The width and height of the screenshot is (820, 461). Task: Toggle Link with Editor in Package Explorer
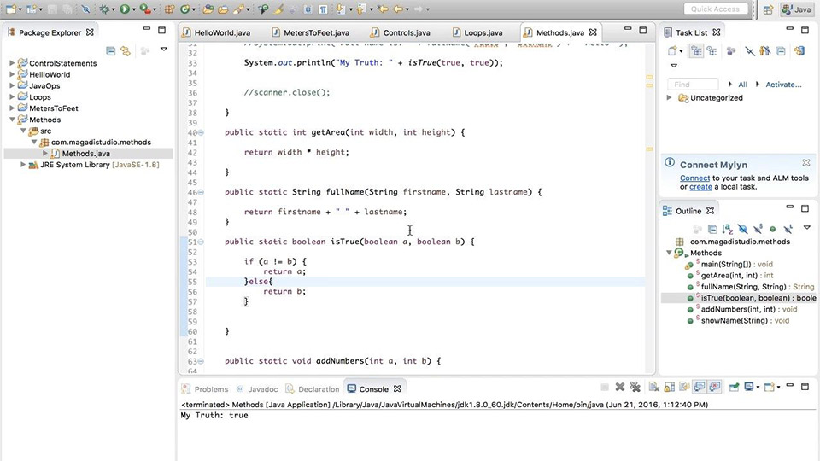[126, 50]
